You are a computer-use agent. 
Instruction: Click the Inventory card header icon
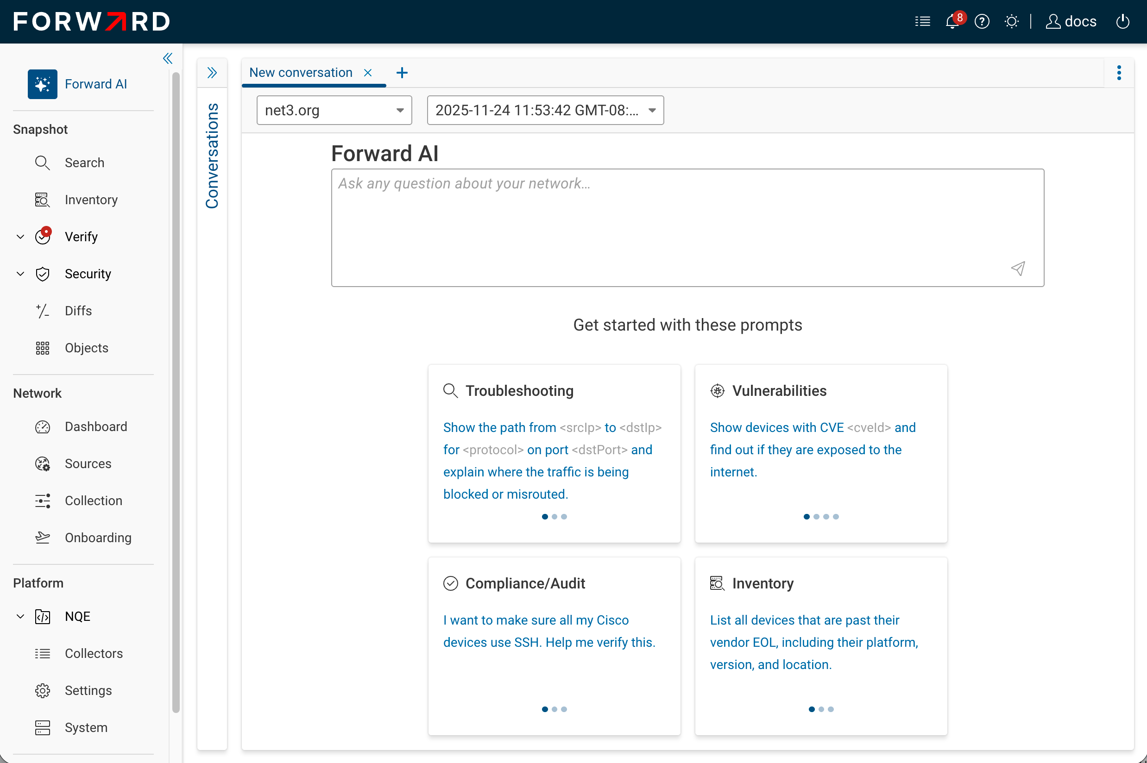[717, 583]
